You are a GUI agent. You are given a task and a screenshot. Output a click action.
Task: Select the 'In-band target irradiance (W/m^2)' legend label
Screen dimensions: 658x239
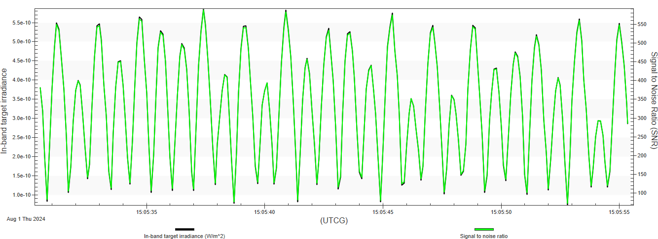tap(184, 236)
